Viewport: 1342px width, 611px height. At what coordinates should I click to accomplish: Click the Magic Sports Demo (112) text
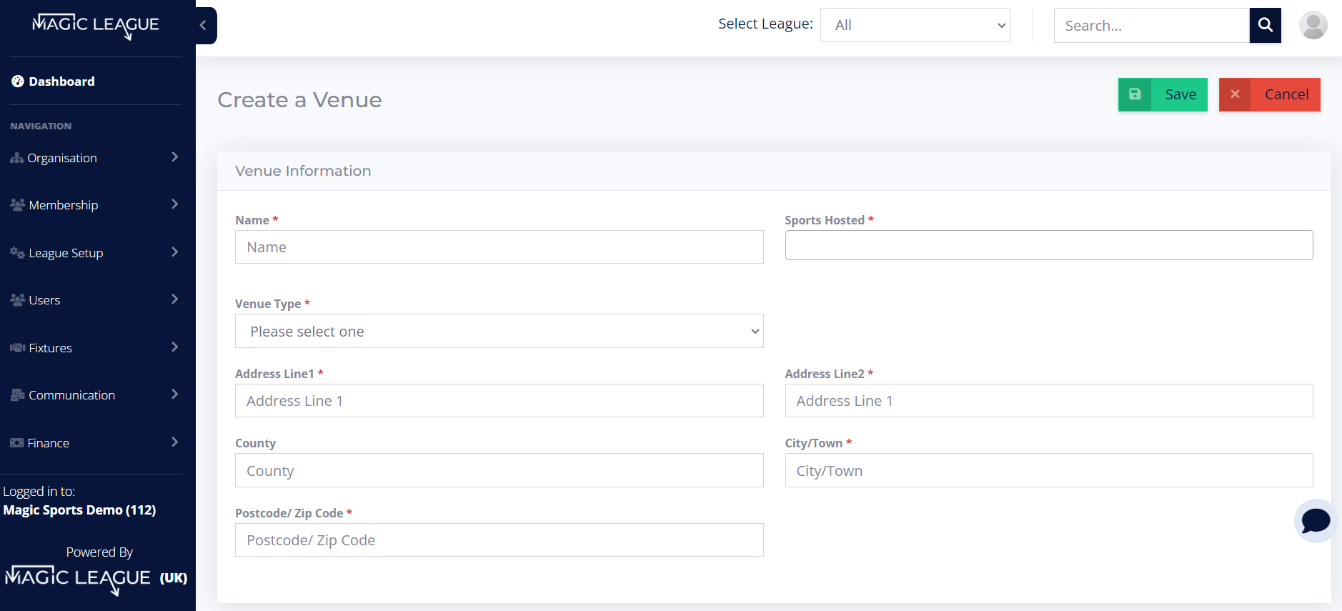point(79,510)
